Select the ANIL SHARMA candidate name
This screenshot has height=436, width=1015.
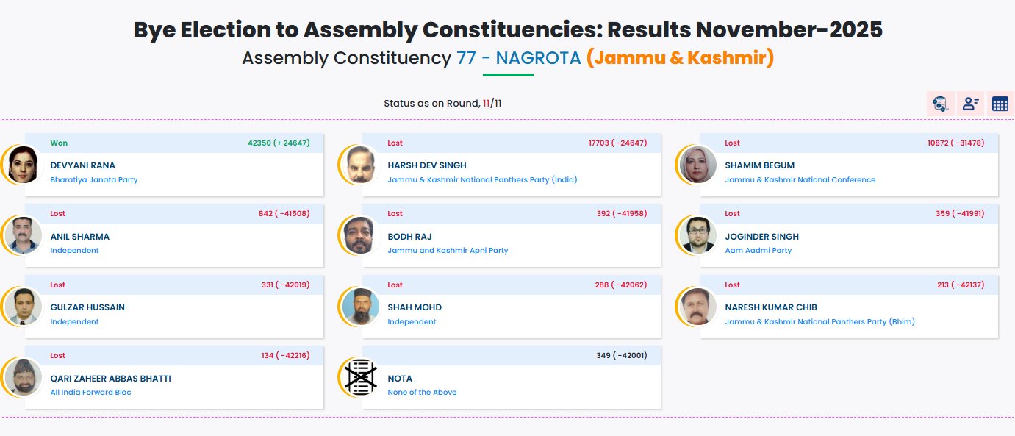[79, 237]
